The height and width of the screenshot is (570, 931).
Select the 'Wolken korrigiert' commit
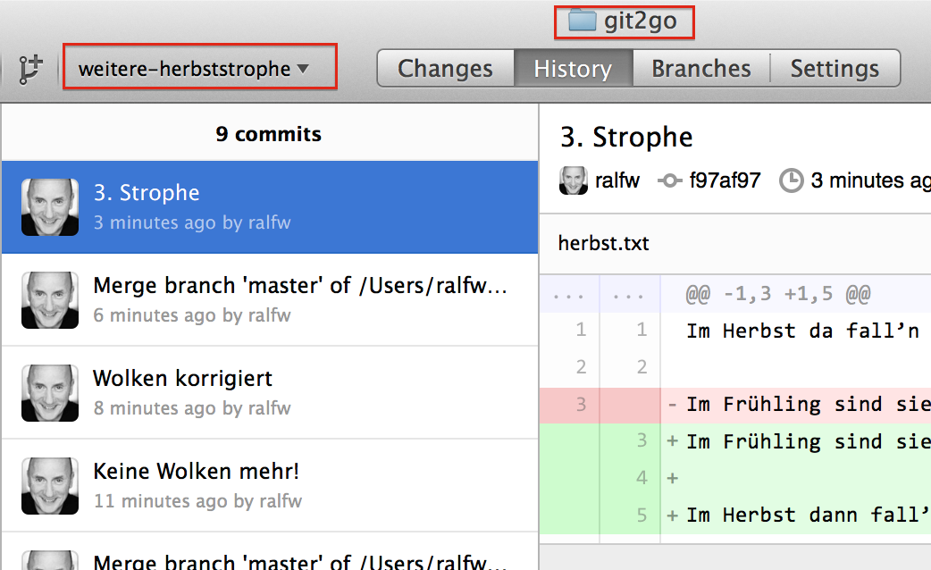pyautogui.click(x=270, y=392)
